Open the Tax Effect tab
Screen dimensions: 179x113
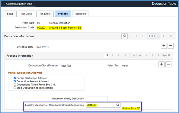click(x=45, y=14)
